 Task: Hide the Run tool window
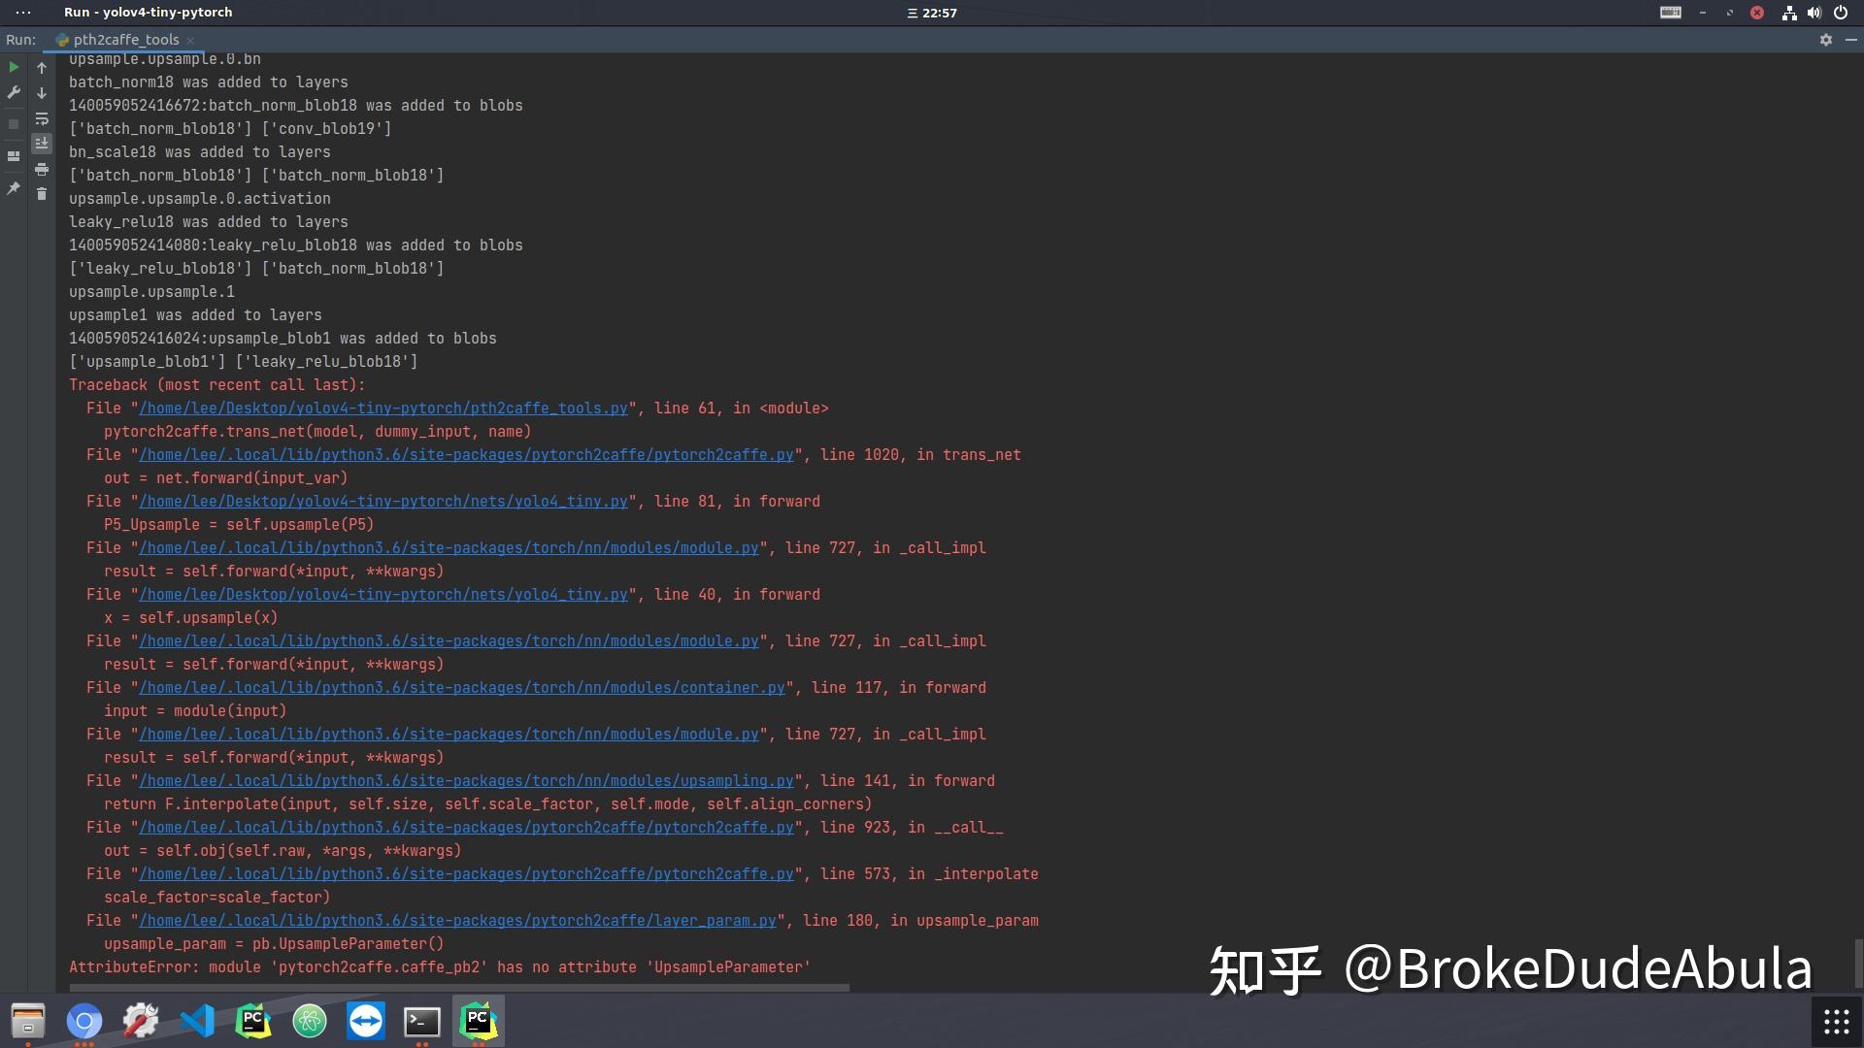click(x=1850, y=40)
